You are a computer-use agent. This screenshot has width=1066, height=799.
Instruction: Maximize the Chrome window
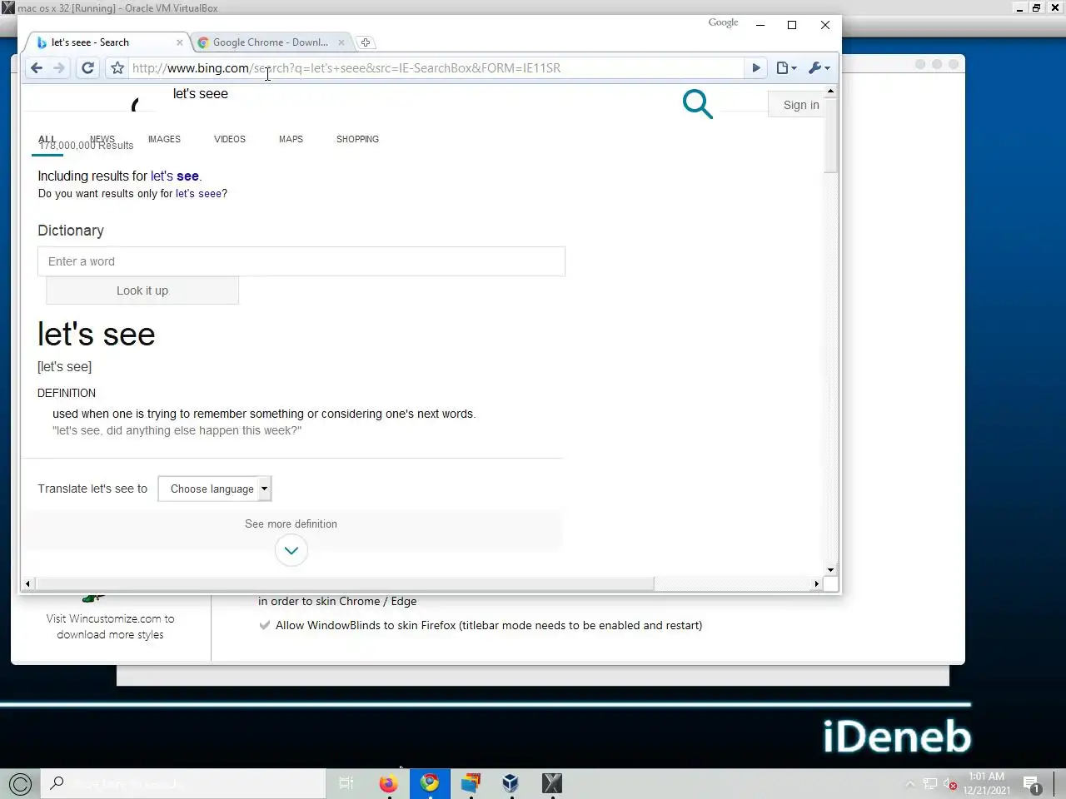tap(792, 25)
